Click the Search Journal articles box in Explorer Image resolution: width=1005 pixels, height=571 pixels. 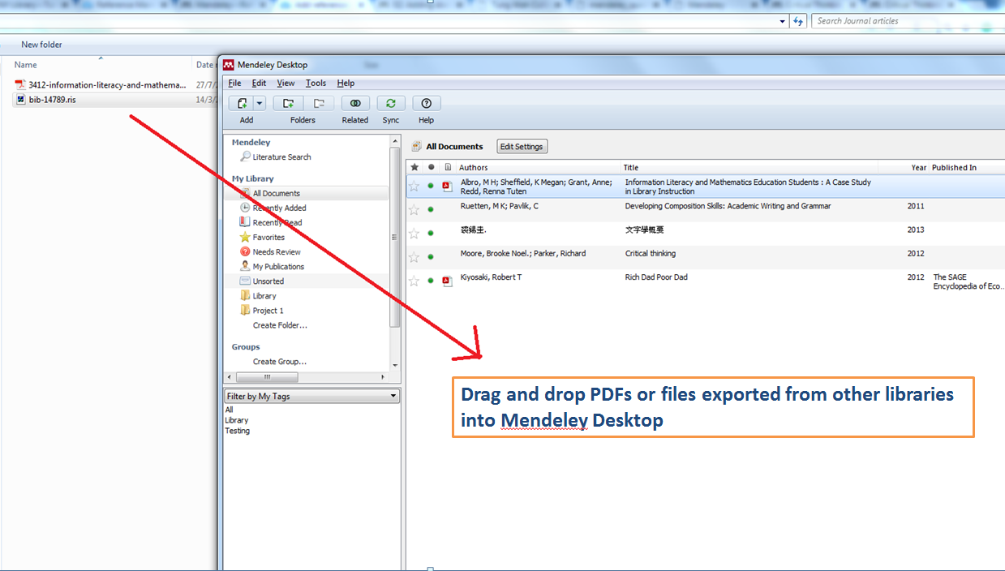pyautogui.click(x=908, y=21)
